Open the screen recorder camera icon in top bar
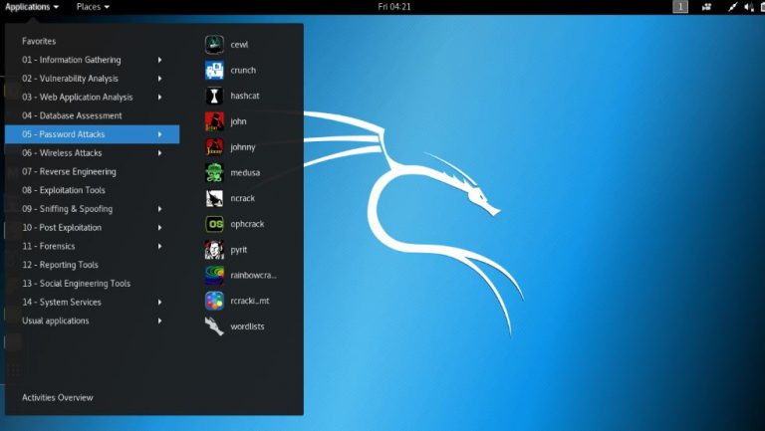This screenshot has width=765, height=431. (706, 7)
